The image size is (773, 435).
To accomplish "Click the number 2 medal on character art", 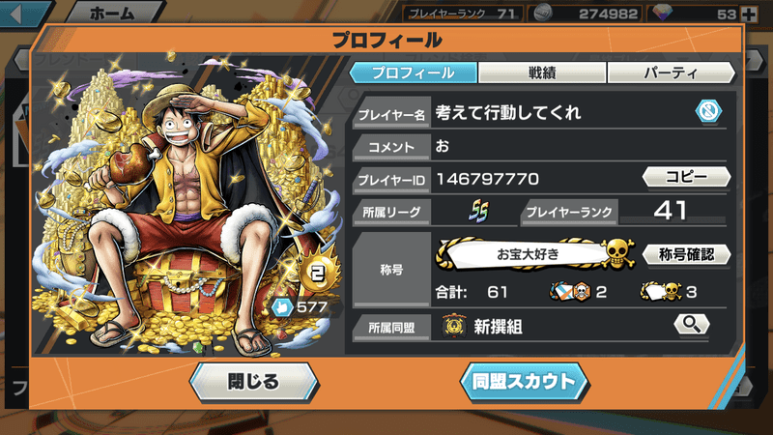I will tap(317, 273).
